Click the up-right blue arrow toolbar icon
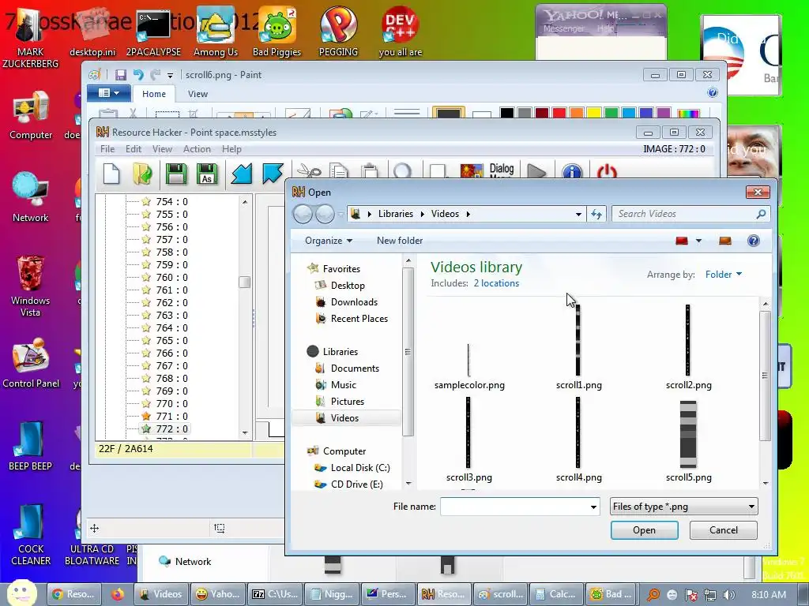 273,173
